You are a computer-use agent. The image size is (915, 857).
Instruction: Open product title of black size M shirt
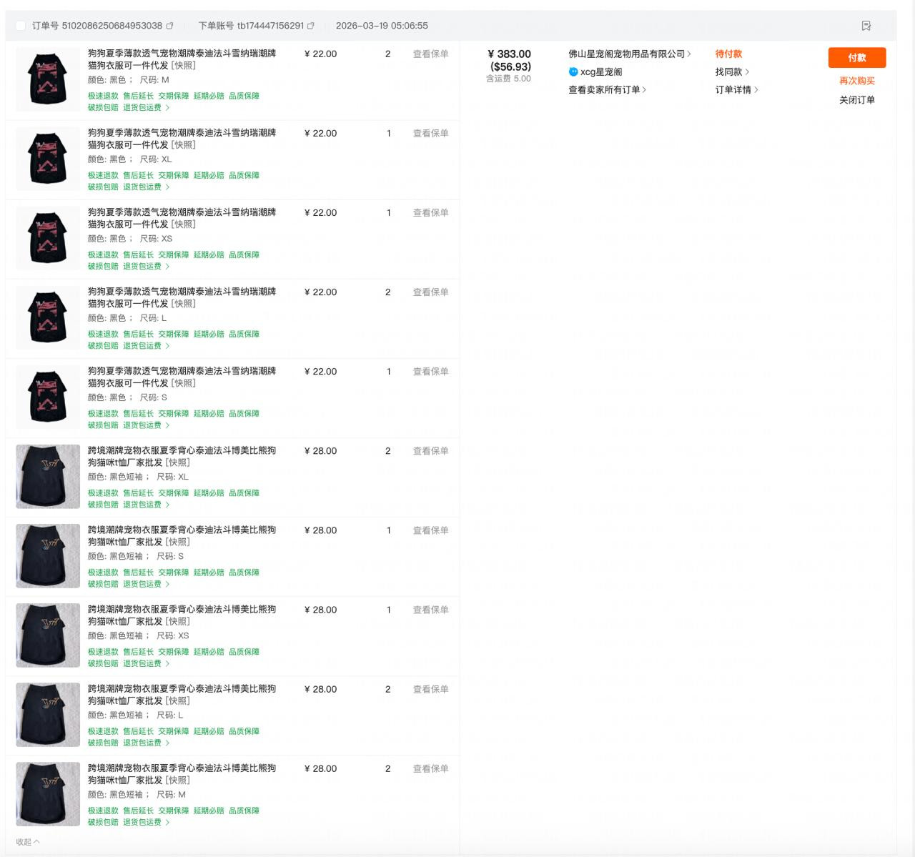(182, 59)
